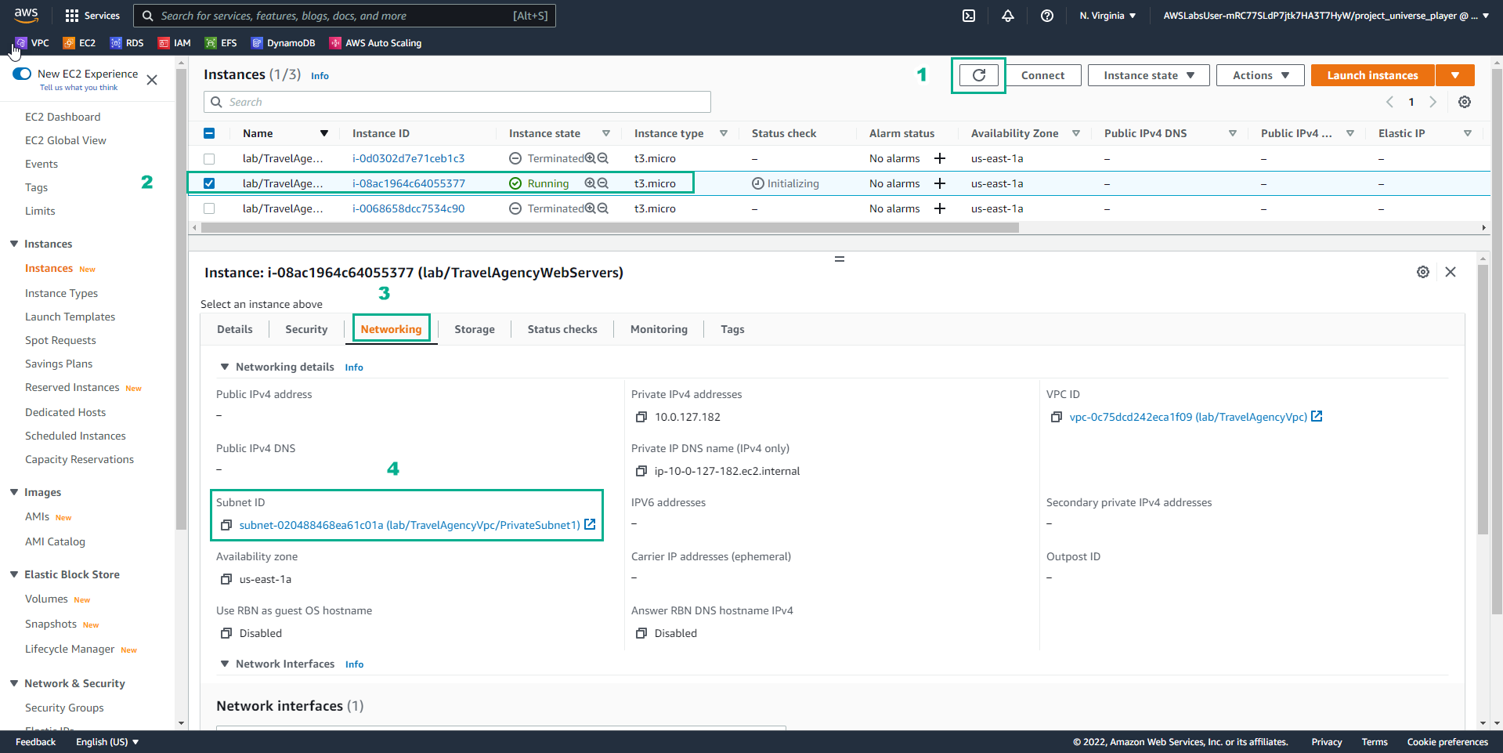Click the refresh instances button
The image size is (1503, 753).
(x=979, y=75)
